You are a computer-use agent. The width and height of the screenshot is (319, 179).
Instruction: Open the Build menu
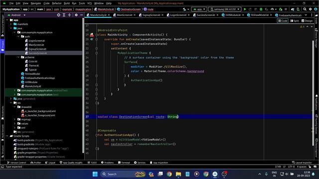(x=67, y=3)
